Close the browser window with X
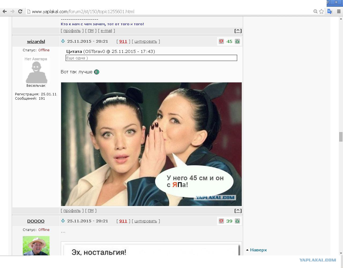The image size is (343, 268). click(x=336, y=2)
